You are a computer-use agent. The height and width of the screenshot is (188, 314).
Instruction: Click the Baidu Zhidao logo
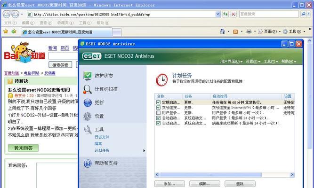24,52
